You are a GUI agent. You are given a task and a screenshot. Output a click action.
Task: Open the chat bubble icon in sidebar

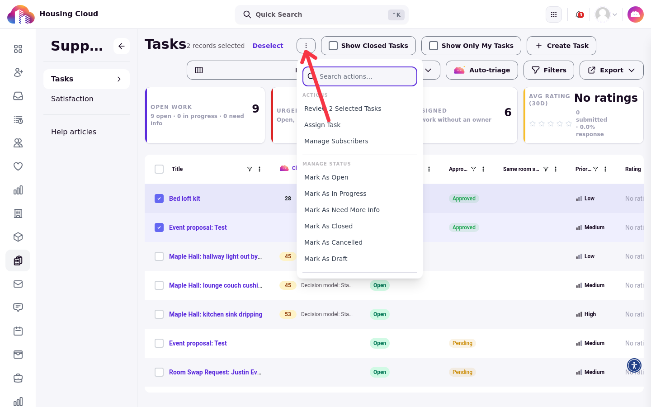[x=18, y=308]
